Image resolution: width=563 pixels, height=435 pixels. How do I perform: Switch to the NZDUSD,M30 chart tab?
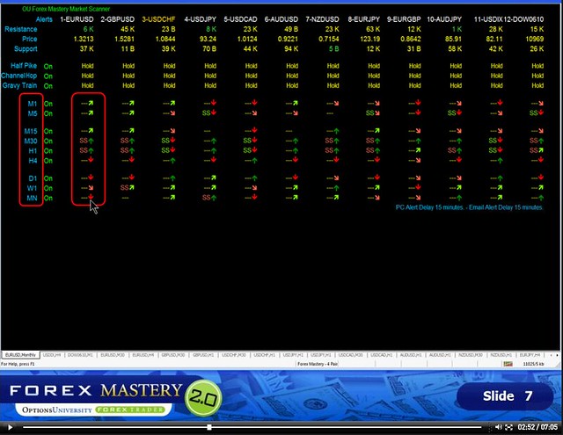click(x=471, y=355)
